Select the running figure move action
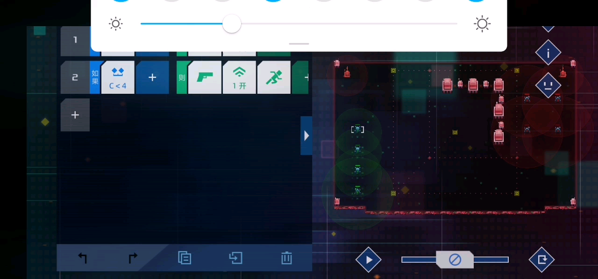Screen dimensions: 598x279 (274, 77)
